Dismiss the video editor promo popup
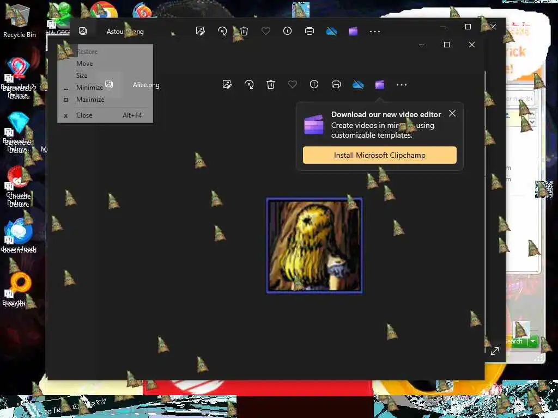Image resolution: width=558 pixels, height=418 pixels. [452, 113]
